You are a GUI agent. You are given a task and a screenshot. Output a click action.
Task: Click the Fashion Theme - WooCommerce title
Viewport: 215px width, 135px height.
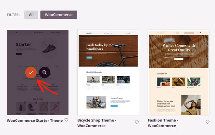coord(163,123)
